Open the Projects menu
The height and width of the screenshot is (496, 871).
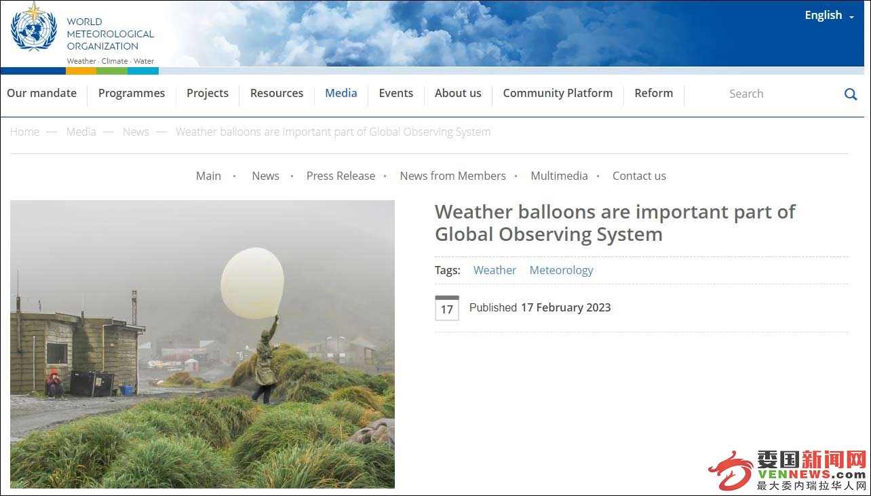tap(208, 93)
